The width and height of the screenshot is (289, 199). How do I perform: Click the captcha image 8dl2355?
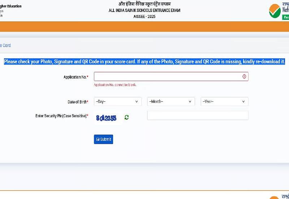coord(106,118)
